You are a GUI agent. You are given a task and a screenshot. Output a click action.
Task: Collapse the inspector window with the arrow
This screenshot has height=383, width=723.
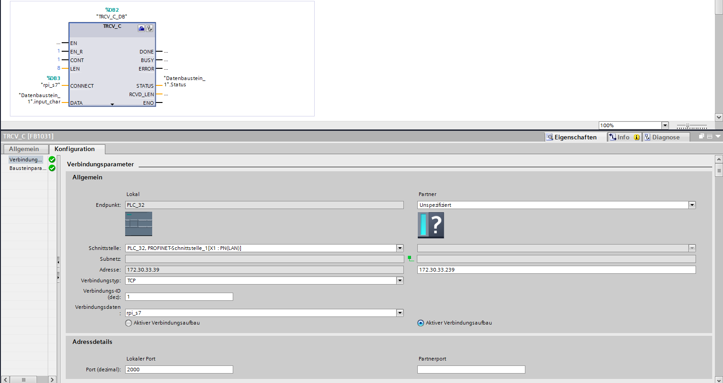pos(718,137)
